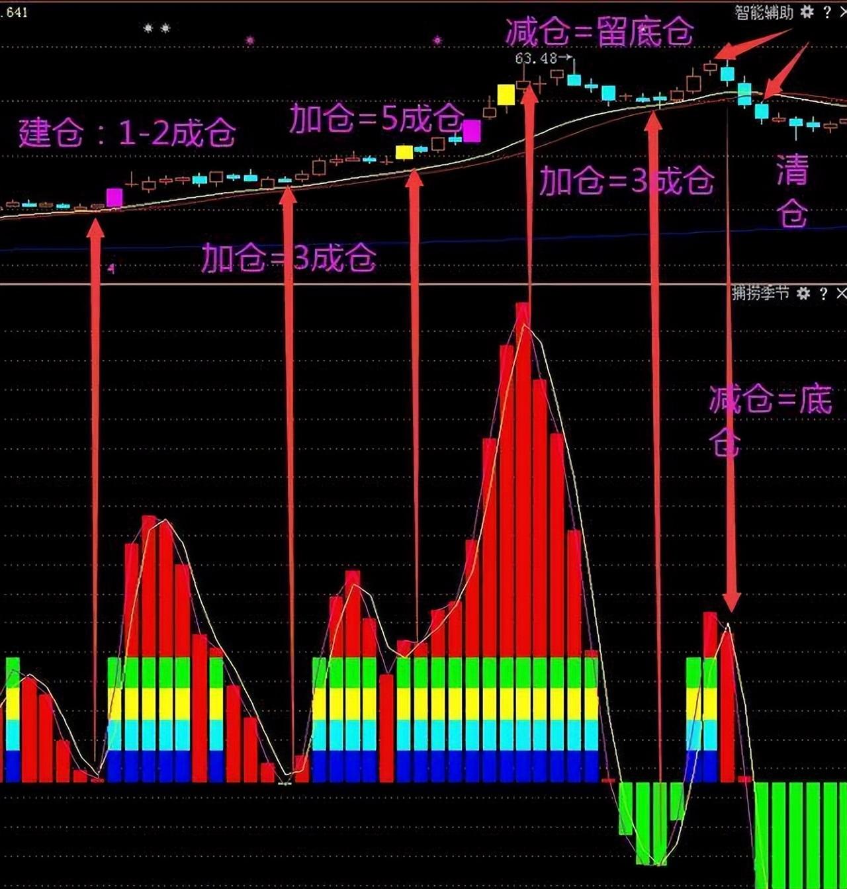
Task: Click help question mark beside 捕捞季节
Action: pyautogui.click(x=823, y=294)
